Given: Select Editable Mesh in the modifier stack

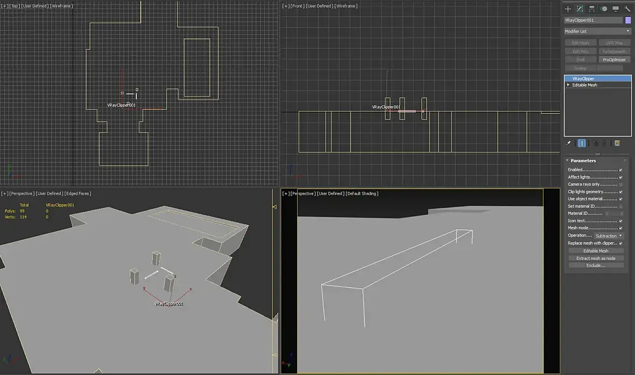Looking at the screenshot, I should tap(598, 85).
